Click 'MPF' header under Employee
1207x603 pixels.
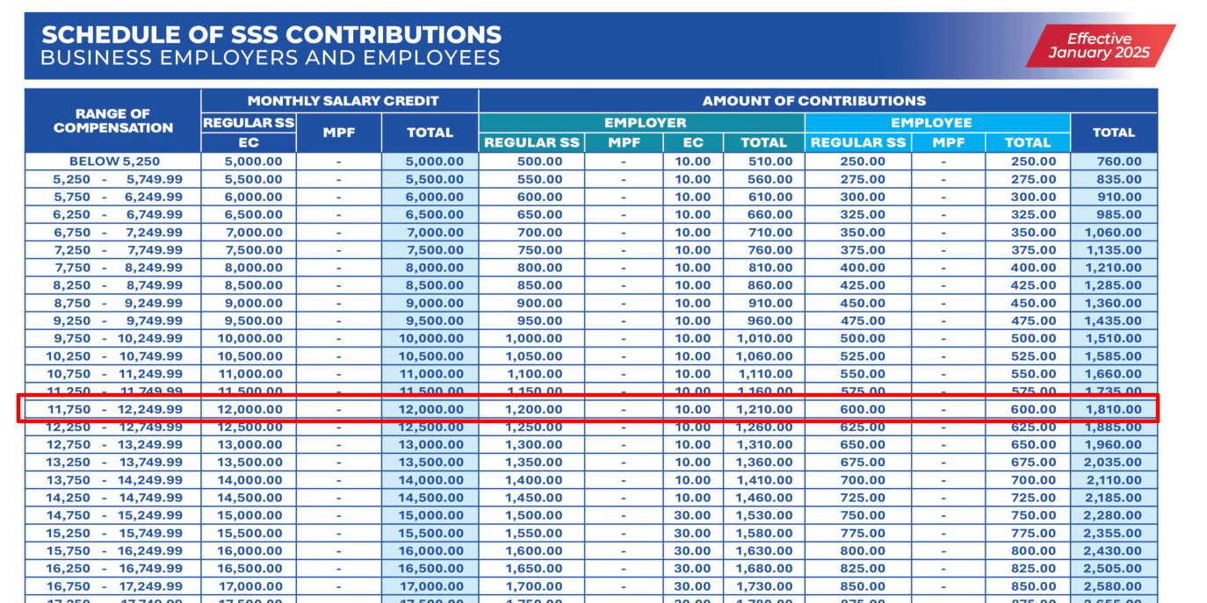click(x=948, y=142)
